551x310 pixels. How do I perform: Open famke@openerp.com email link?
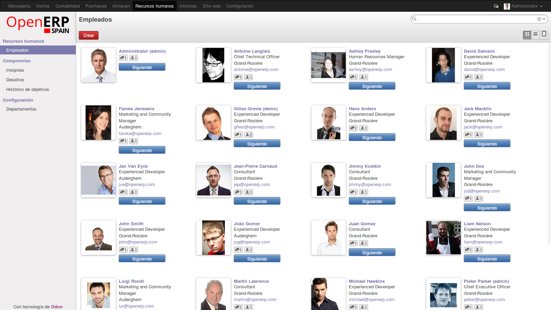click(x=140, y=134)
